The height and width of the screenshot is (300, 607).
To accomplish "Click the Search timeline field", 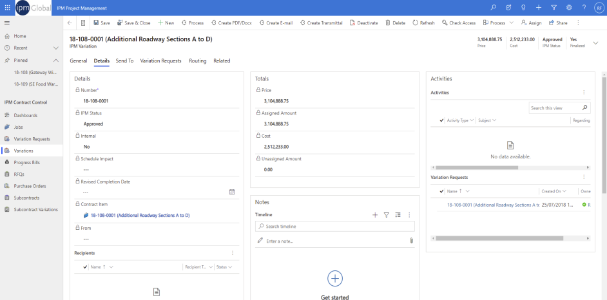I will coord(335,226).
